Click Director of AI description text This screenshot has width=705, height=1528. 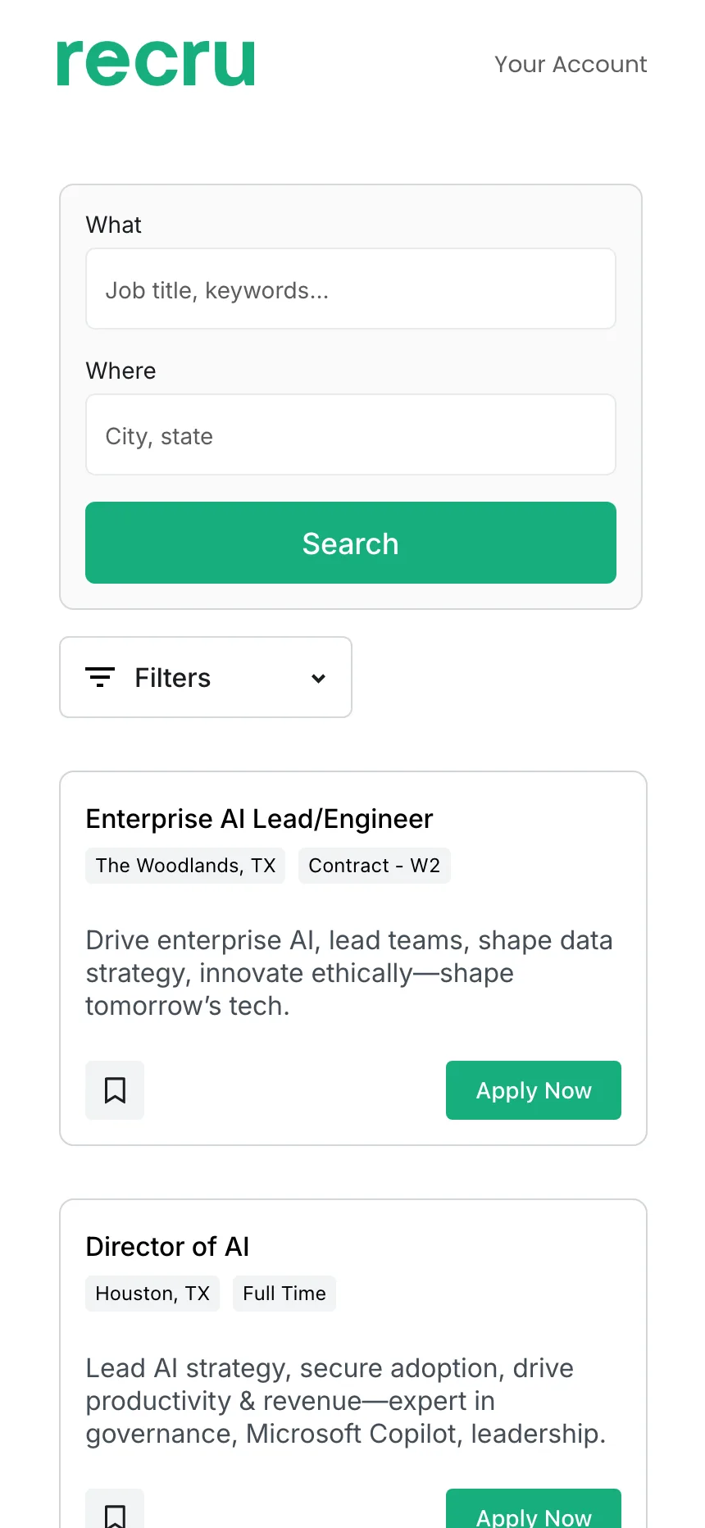point(346,1401)
